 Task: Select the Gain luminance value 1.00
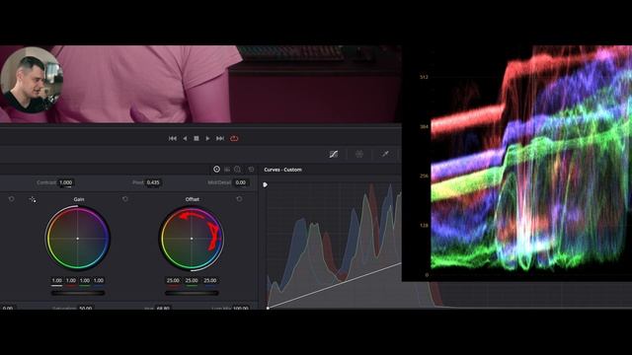pyautogui.click(x=57, y=280)
